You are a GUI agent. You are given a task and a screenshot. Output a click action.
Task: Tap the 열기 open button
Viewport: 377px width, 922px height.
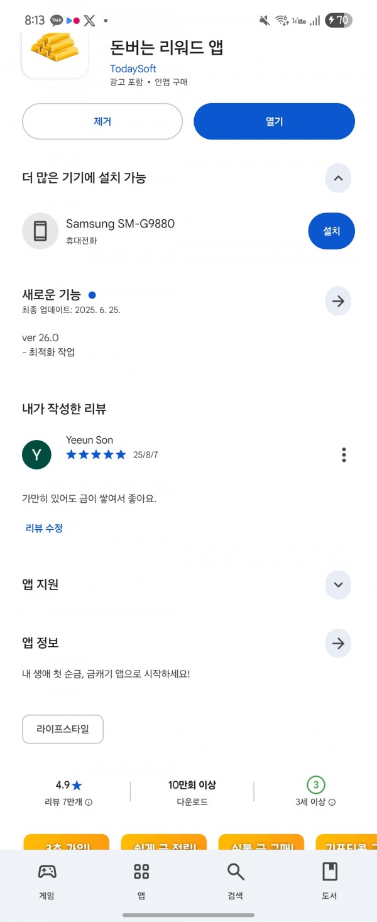tap(275, 121)
